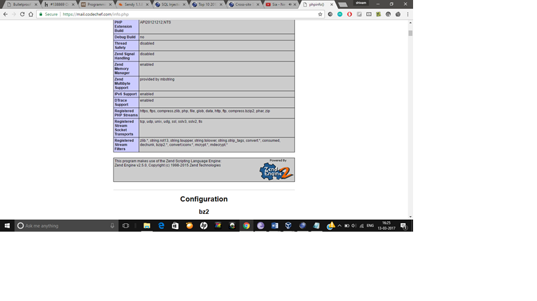Click the Wi-Fi network tray icon
Screen dimensions: 537x301
click(362, 226)
